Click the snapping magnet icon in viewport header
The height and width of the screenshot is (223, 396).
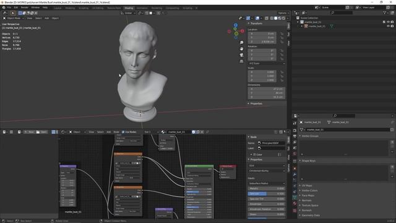[x=147, y=13]
